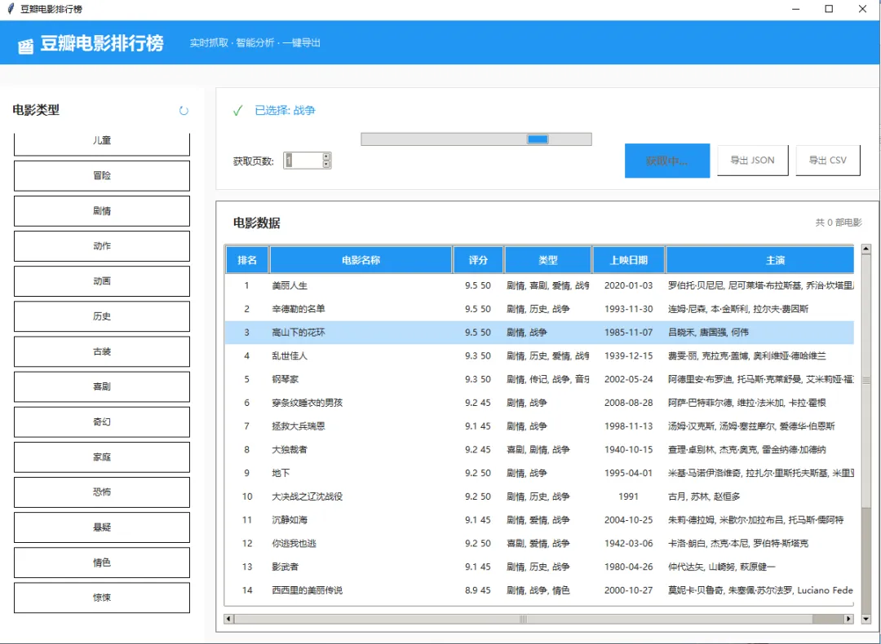Image resolution: width=881 pixels, height=644 pixels.
Task: Click the 获取中... button
Action: click(x=667, y=161)
